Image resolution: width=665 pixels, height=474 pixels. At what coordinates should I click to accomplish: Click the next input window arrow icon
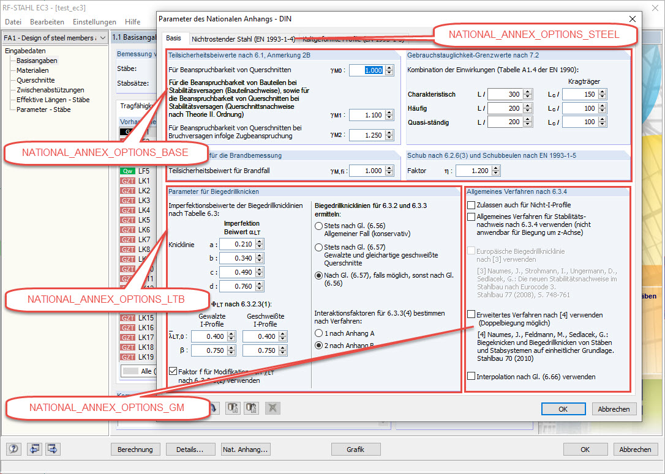(53, 449)
